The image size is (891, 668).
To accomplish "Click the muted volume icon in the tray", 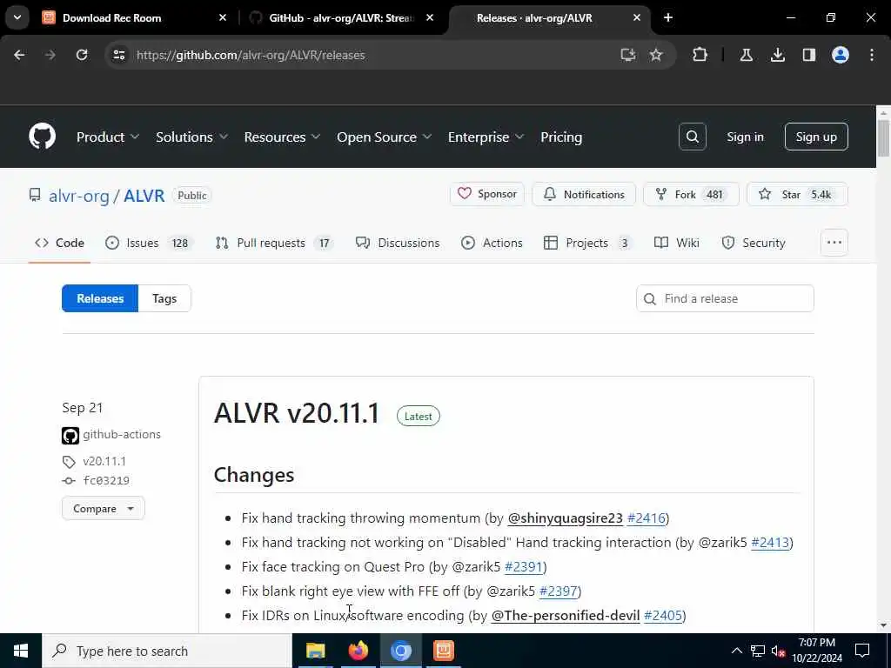I will pyautogui.click(x=779, y=651).
